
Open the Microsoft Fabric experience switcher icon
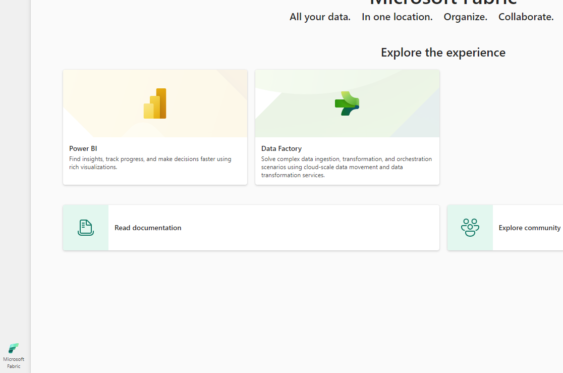14,348
